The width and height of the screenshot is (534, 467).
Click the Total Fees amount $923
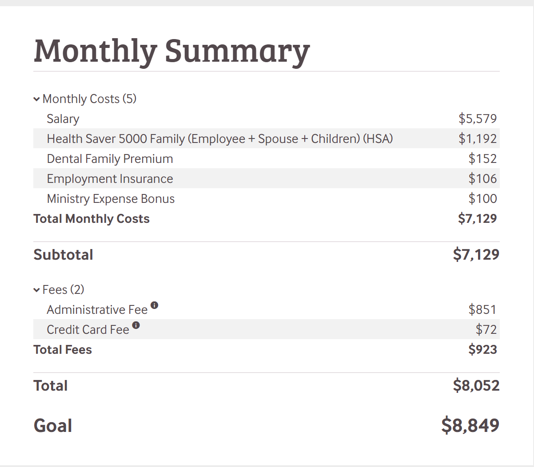point(482,350)
